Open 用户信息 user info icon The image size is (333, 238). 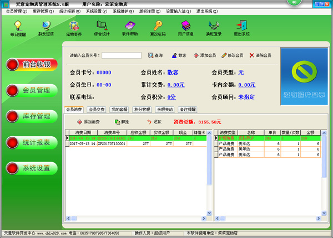click(185, 28)
